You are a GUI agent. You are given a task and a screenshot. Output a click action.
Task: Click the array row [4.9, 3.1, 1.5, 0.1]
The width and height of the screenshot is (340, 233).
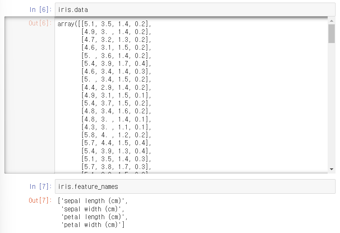click(x=116, y=95)
